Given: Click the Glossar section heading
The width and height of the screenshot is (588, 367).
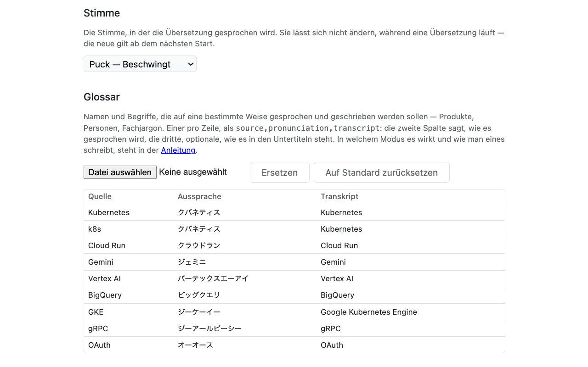Looking at the screenshot, I should (x=102, y=97).
